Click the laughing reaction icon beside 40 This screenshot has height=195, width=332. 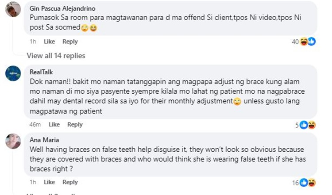304,42
